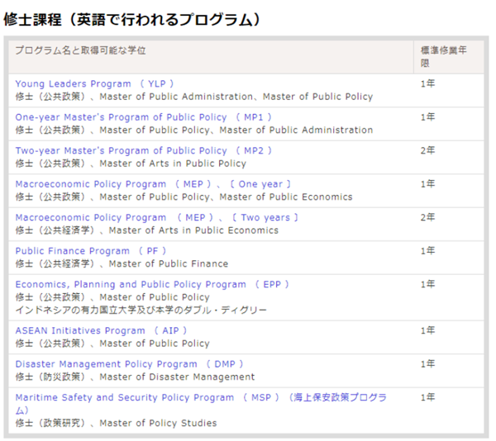Click the 2年 duration in the MP2 row
This screenshot has width=496, height=441.
tap(427, 150)
